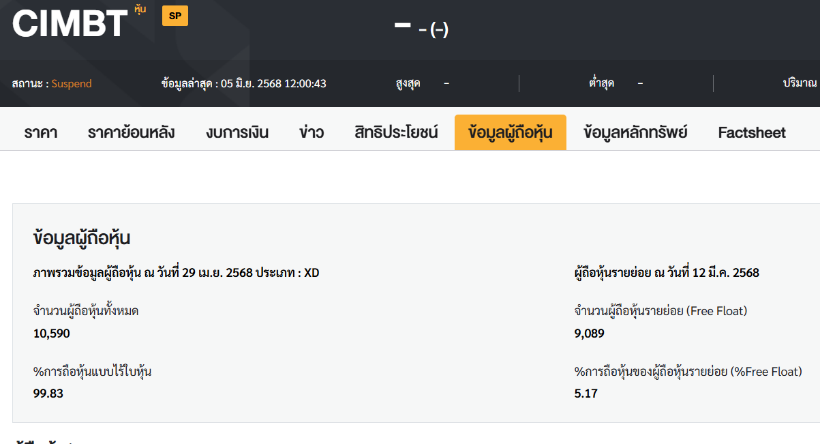820x444 pixels.
Task: Click the ข้อมูลผู้ถือหุ้น section heading
Action: pyautogui.click(x=82, y=239)
